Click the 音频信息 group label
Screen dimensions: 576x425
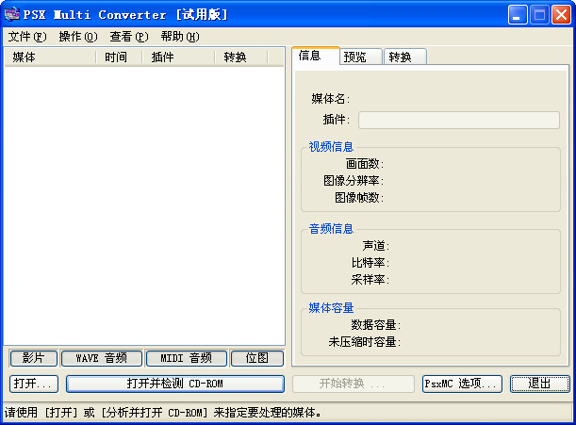(331, 229)
